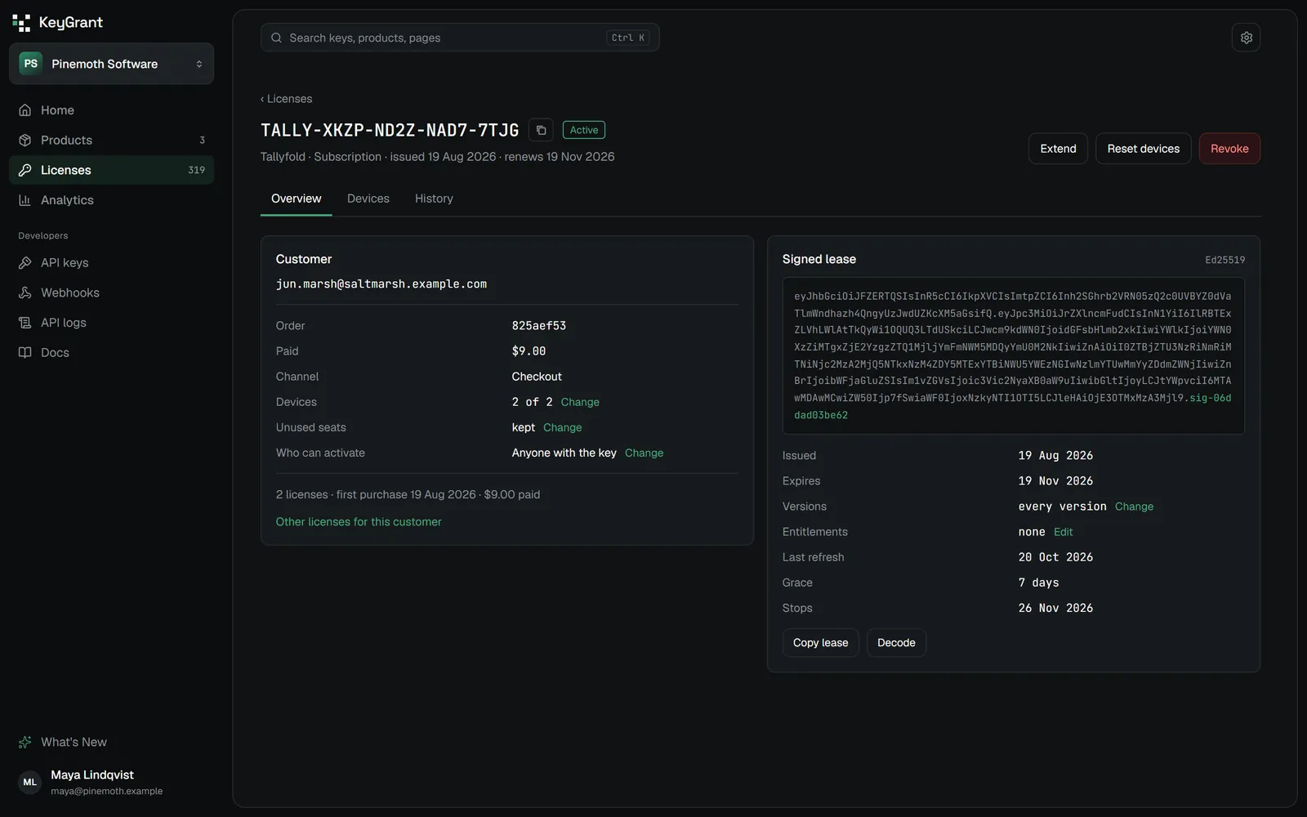
Task: Open API logs page
Action: (111, 323)
